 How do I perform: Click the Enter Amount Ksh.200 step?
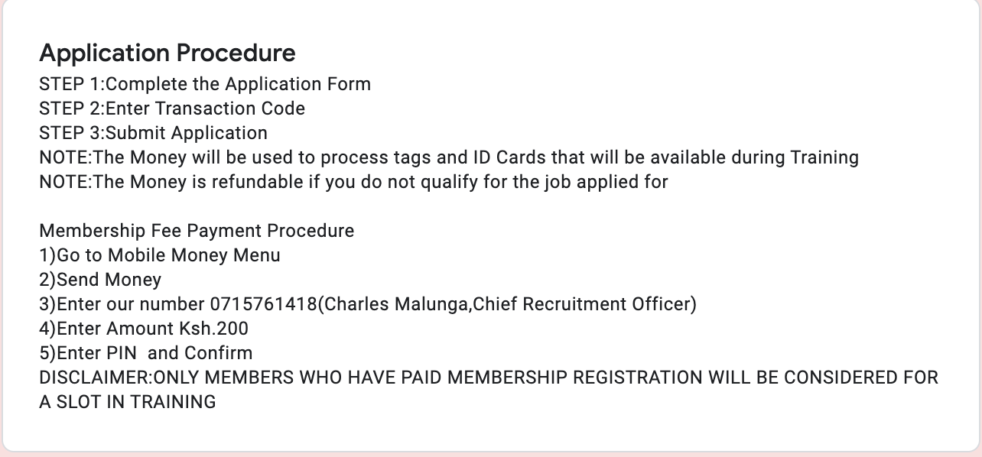point(144,329)
